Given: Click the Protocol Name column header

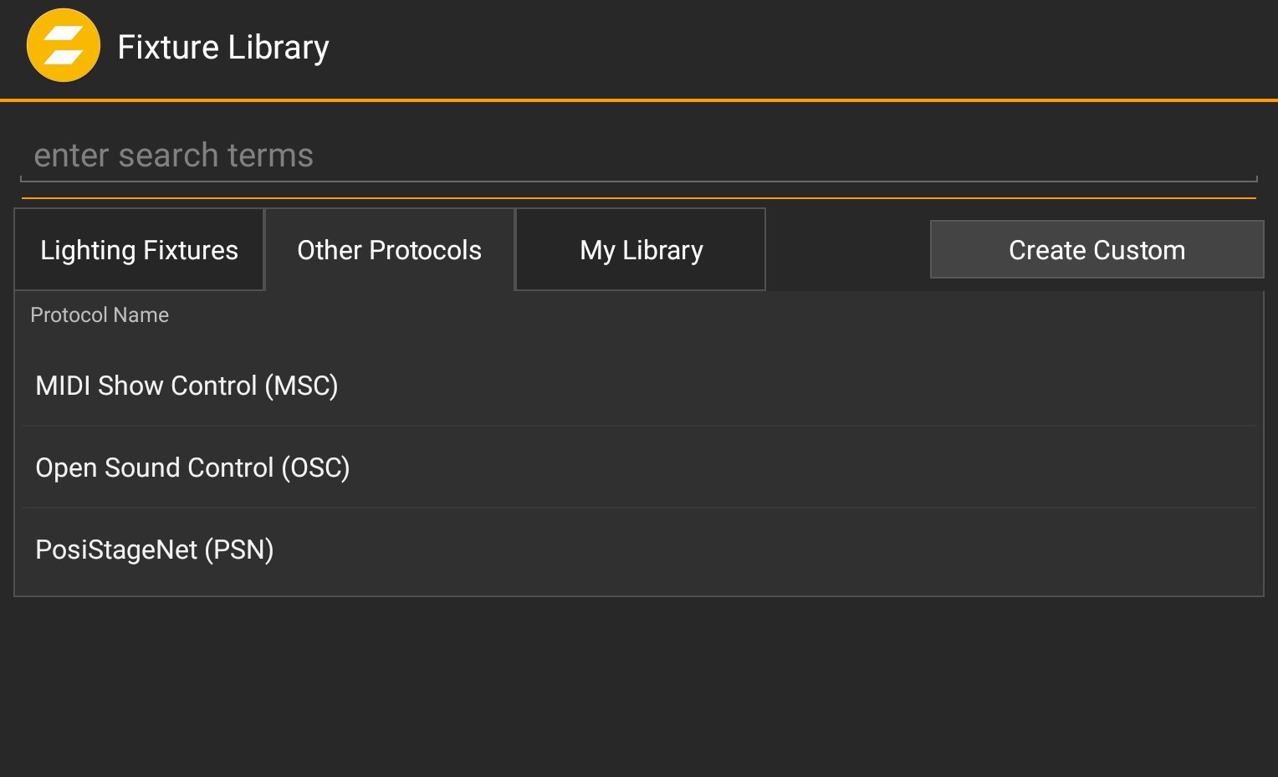Looking at the screenshot, I should tap(100, 315).
